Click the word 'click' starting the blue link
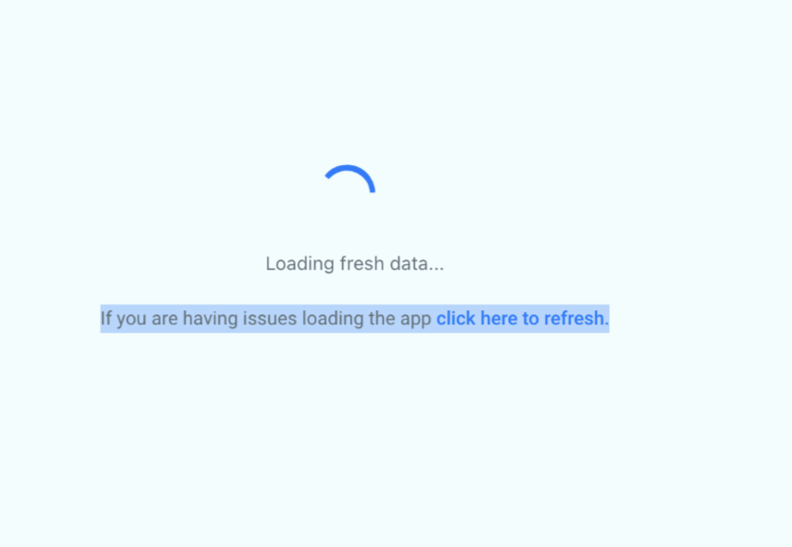792x547 pixels. pos(455,319)
